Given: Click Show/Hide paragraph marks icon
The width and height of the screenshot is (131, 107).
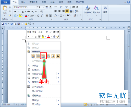Looking at the screenshot, I should tap(80, 15).
